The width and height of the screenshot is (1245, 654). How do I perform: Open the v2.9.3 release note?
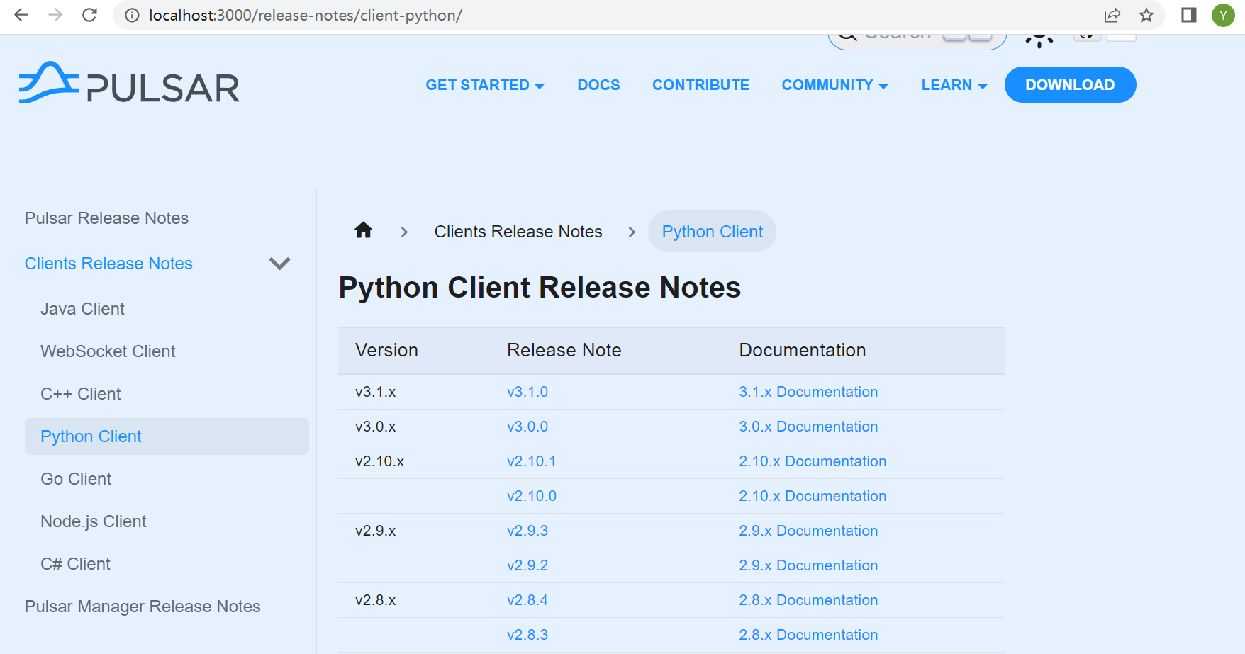pyautogui.click(x=527, y=531)
